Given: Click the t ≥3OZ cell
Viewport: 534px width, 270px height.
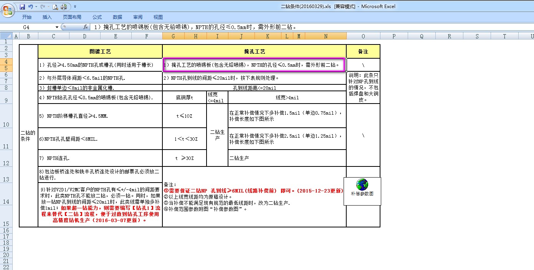Looking at the screenshot, I should click(185, 158).
